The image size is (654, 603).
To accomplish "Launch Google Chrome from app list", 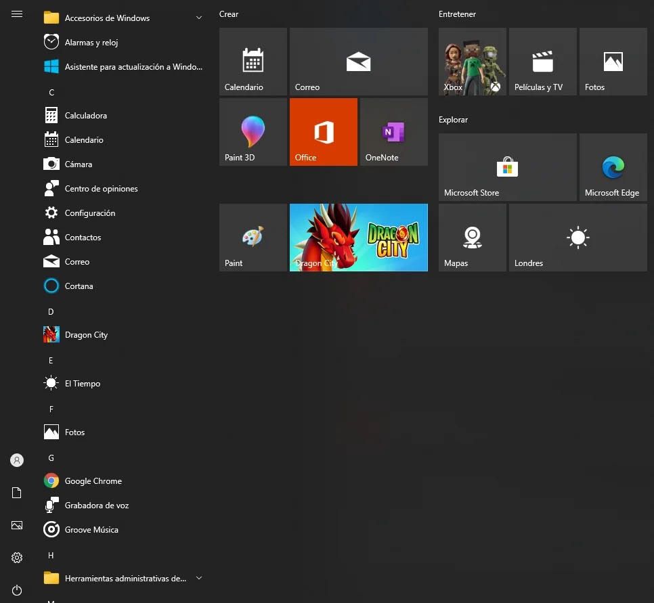I will [123, 481].
